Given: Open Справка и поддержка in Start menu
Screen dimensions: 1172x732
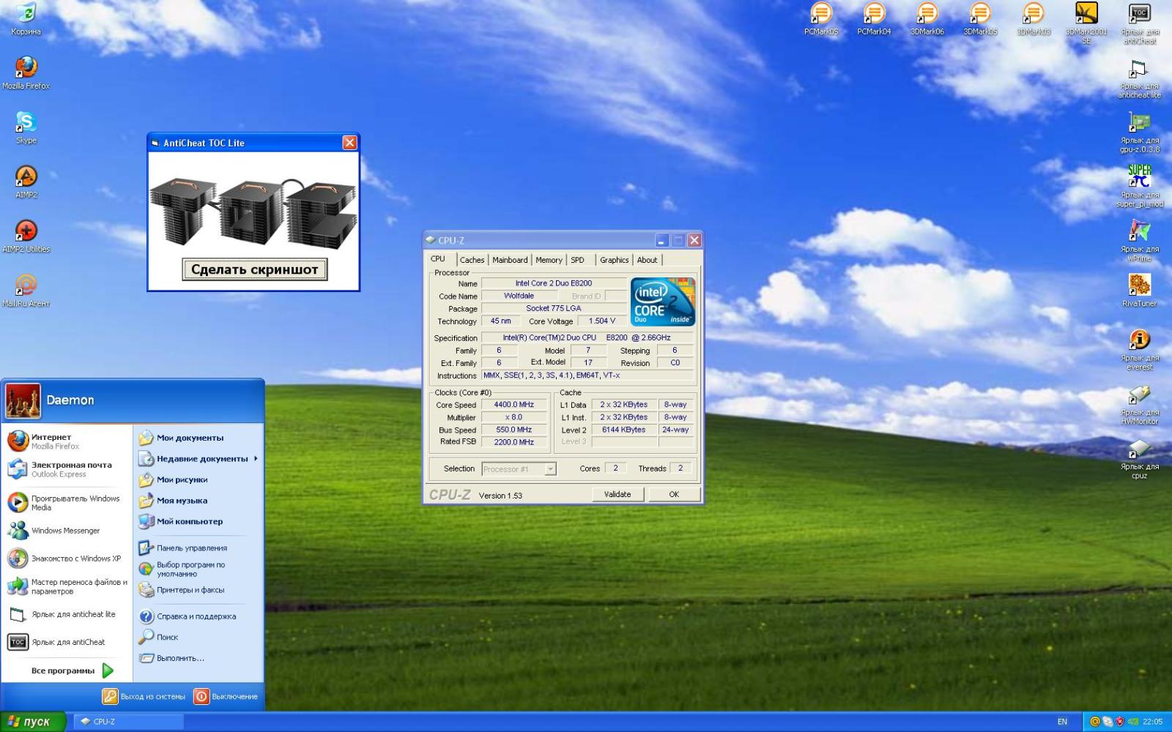Looking at the screenshot, I should click(x=198, y=616).
